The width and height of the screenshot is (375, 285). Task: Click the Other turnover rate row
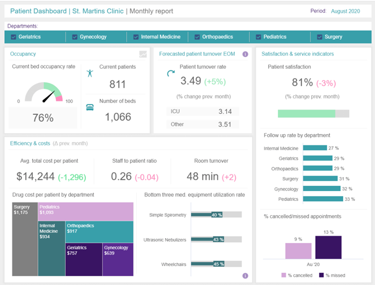202,125
